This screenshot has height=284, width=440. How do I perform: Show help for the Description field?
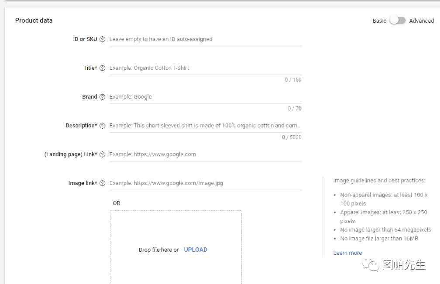pyautogui.click(x=102, y=126)
